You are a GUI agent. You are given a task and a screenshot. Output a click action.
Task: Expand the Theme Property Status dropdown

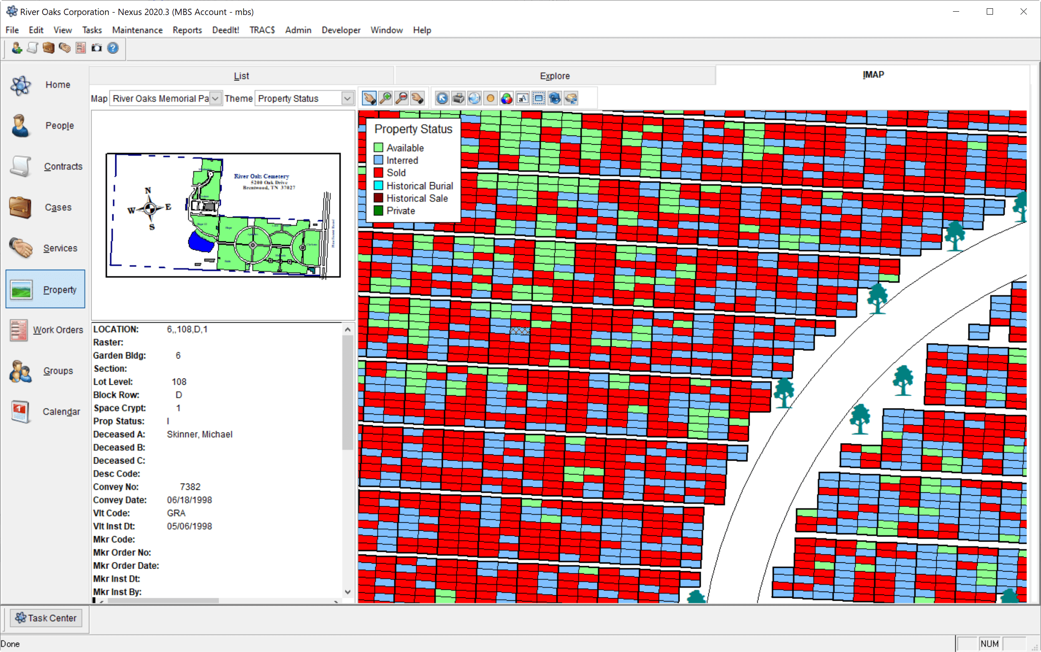(347, 99)
